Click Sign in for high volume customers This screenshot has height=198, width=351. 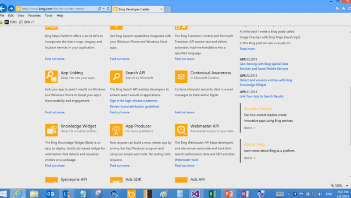(133, 101)
